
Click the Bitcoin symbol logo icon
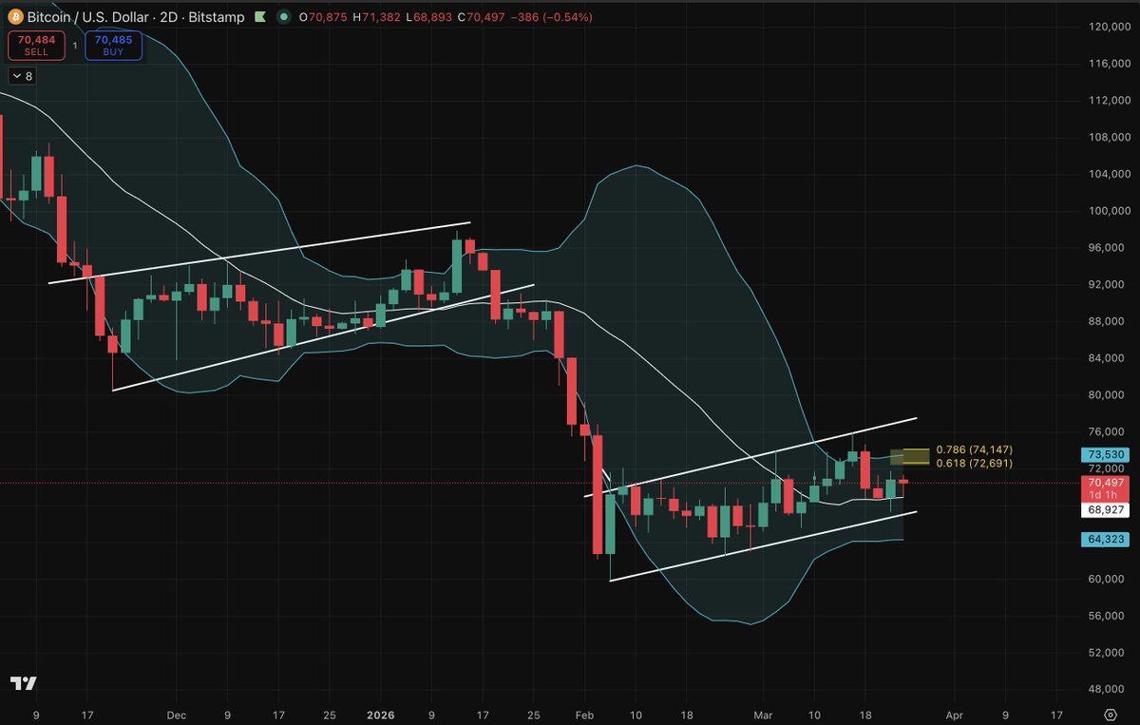tap(16, 17)
